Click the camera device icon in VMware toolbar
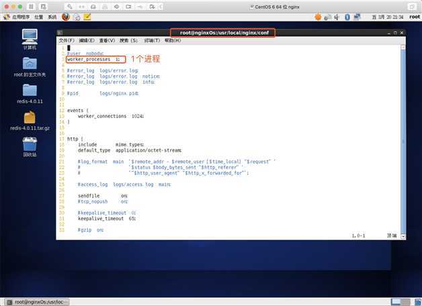422x306 pixels. click(128, 7)
